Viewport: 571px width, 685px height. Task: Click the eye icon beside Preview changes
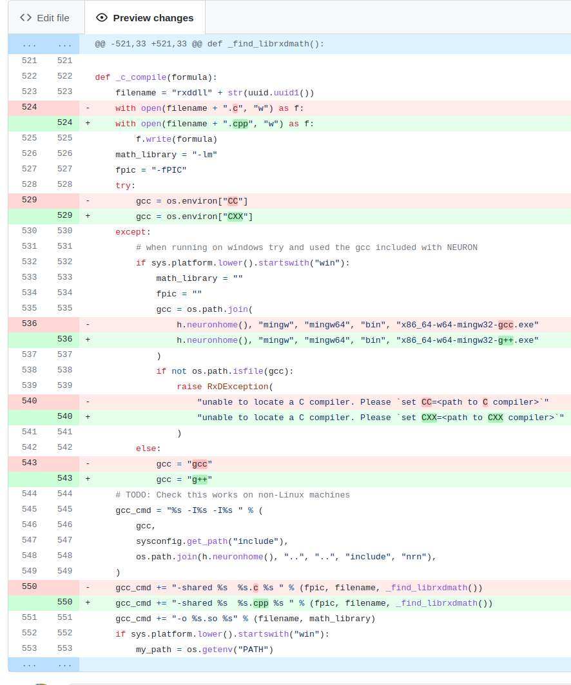[x=102, y=17]
